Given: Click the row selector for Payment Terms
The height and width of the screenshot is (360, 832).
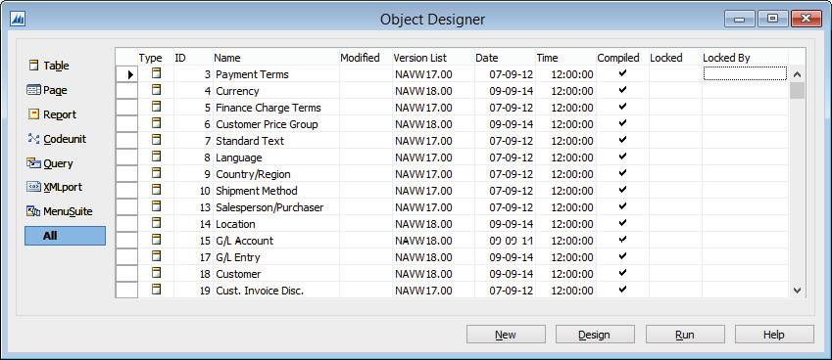Looking at the screenshot, I should tap(126, 74).
